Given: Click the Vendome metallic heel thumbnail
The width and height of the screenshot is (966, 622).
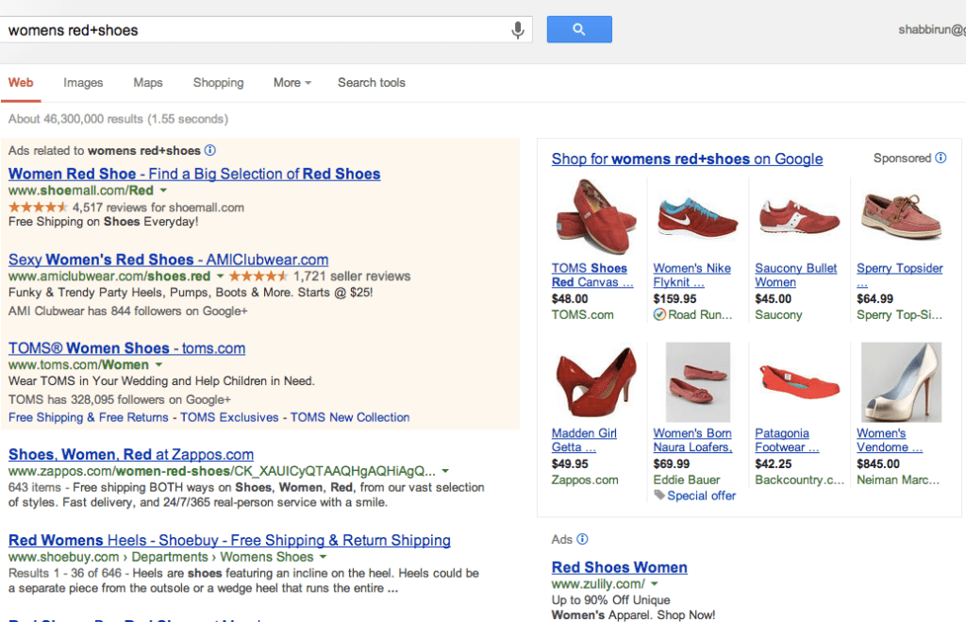Looking at the screenshot, I should [901, 382].
